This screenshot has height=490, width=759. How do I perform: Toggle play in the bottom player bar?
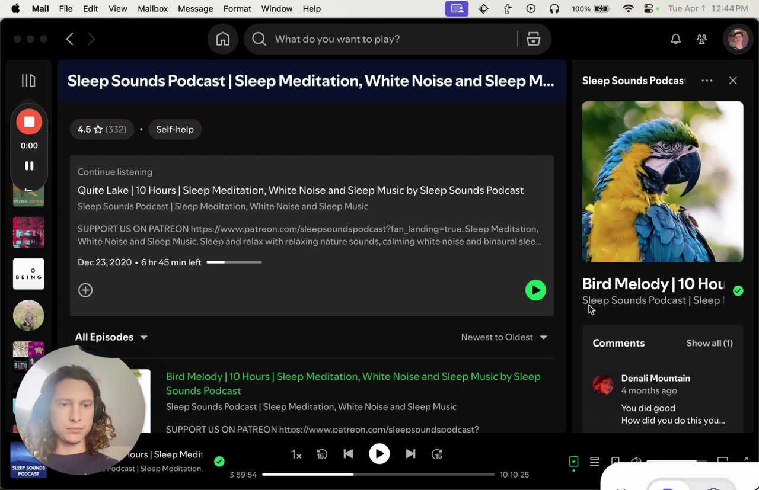tap(379, 454)
